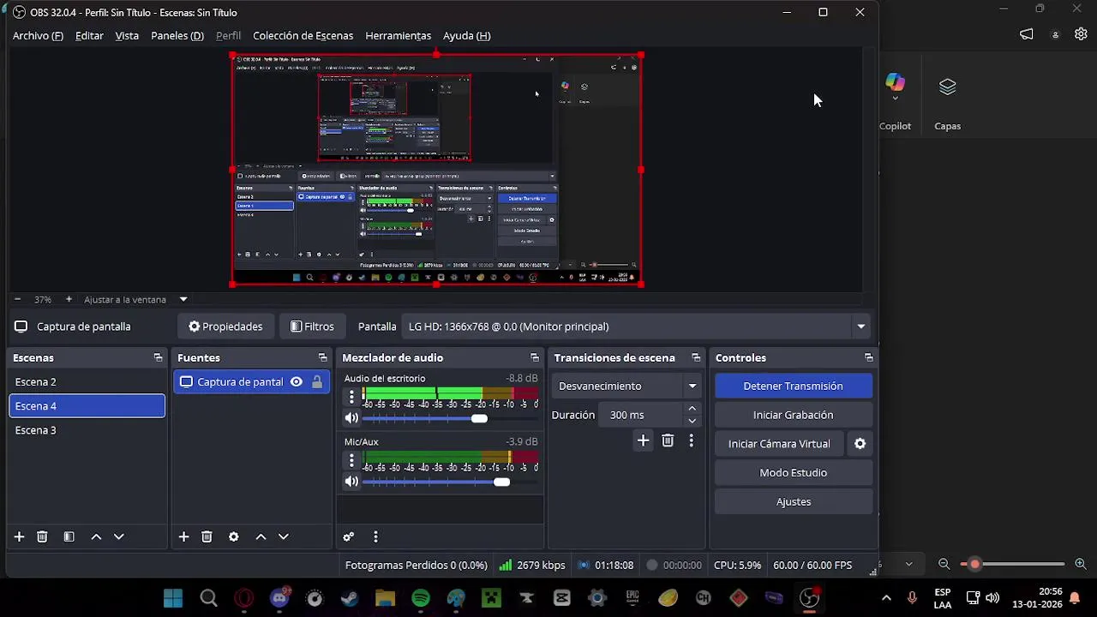Pop out the Controles dock icon
1097x617 pixels.
tap(868, 357)
